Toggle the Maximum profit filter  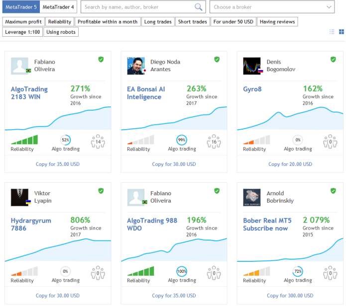23,22
